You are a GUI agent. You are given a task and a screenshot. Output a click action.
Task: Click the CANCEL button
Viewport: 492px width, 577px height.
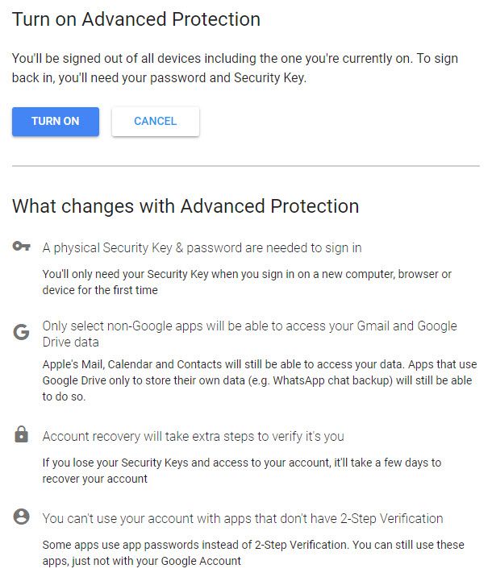coord(156,122)
